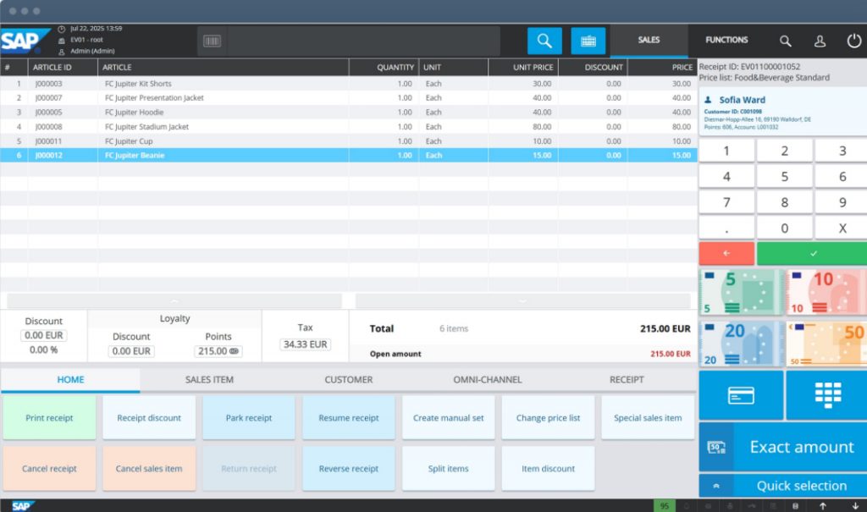This screenshot has height=512, width=867.
Task: Click the Change price list button
Action: (x=548, y=418)
